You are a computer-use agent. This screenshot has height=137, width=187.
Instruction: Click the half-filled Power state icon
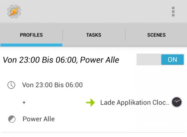12,119
